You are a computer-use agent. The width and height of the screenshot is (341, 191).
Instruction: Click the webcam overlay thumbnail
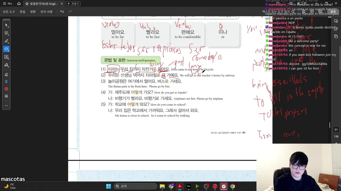click(299, 167)
